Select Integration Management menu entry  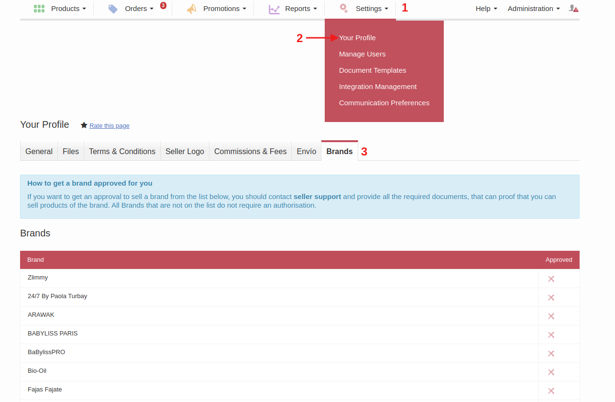coord(378,87)
